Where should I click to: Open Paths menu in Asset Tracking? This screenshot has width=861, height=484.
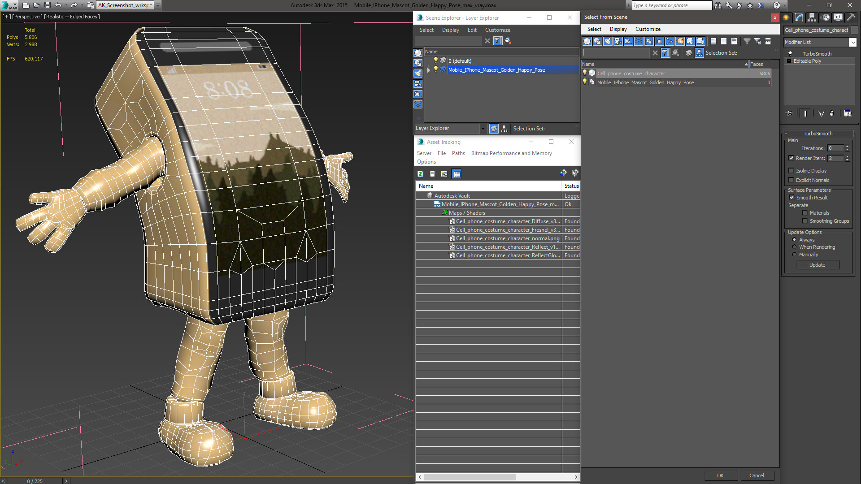458,153
